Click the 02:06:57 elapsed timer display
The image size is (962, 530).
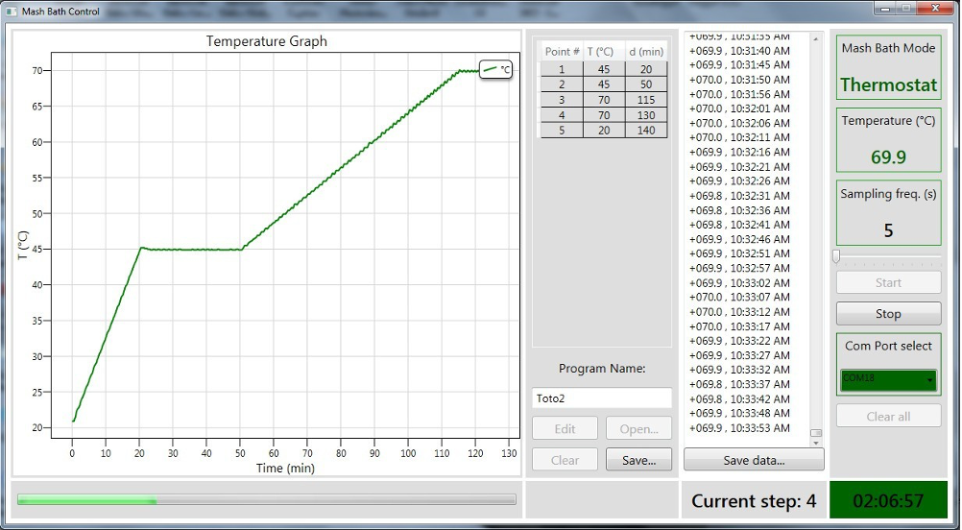coord(888,500)
